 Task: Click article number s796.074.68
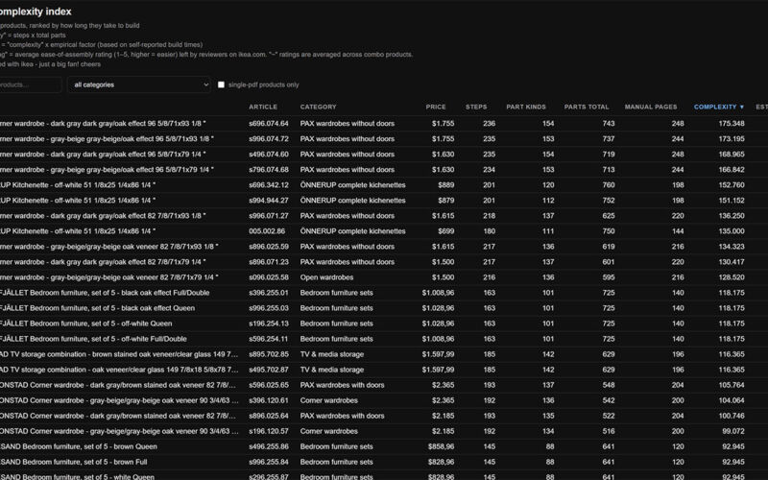click(x=269, y=170)
